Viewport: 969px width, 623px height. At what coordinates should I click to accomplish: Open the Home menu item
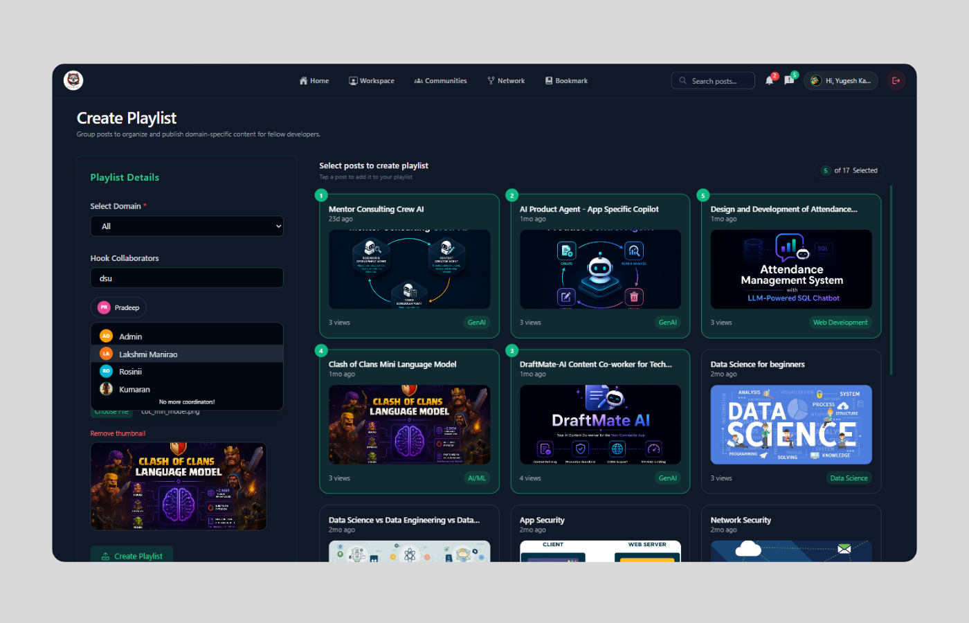[314, 81]
